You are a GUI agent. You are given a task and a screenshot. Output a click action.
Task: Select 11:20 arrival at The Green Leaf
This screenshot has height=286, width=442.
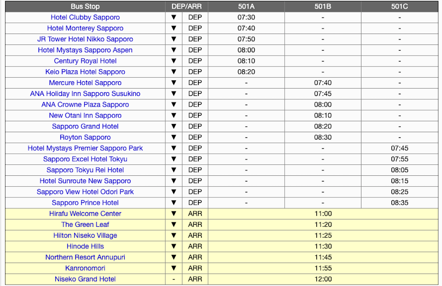pyautogui.click(x=323, y=225)
